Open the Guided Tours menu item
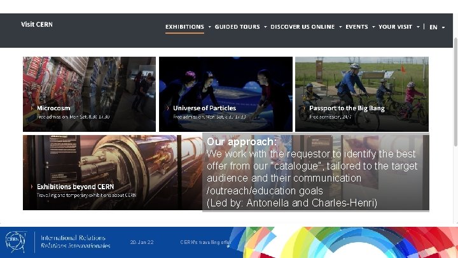This screenshot has width=458, height=258. tap(237, 27)
